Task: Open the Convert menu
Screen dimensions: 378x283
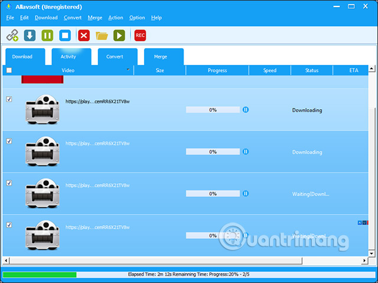Action: [x=73, y=18]
